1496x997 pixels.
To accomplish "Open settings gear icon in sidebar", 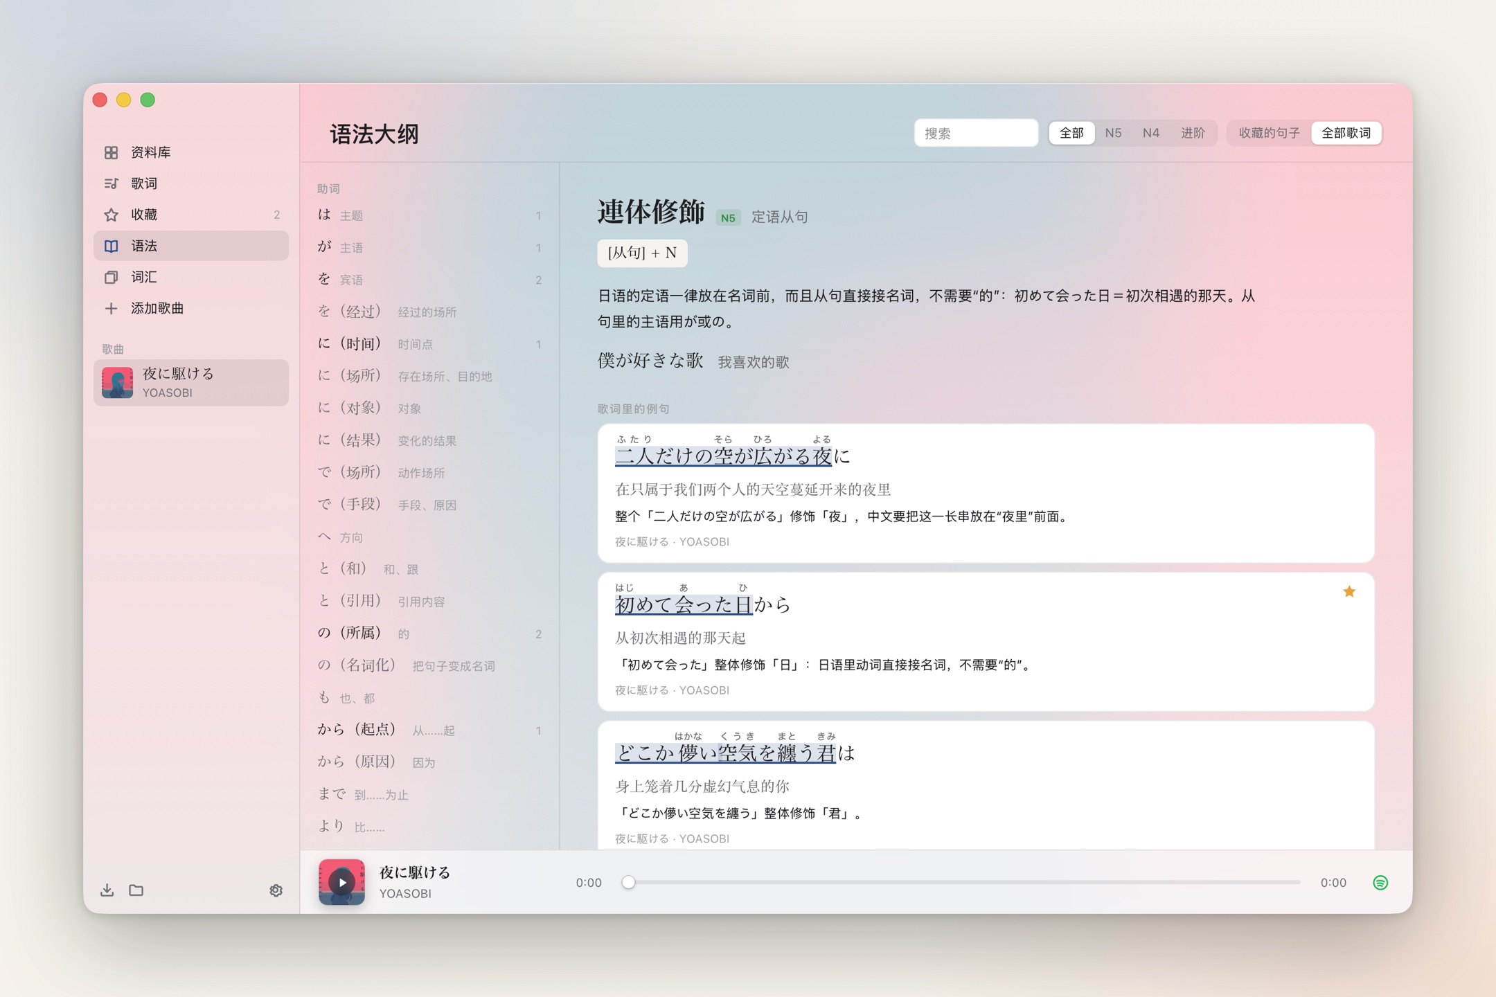I will pos(276,890).
